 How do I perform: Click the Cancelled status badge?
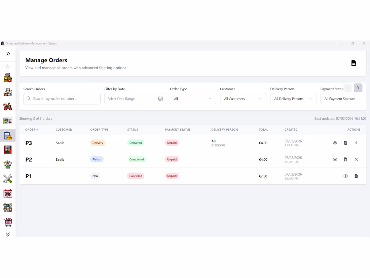136,176
